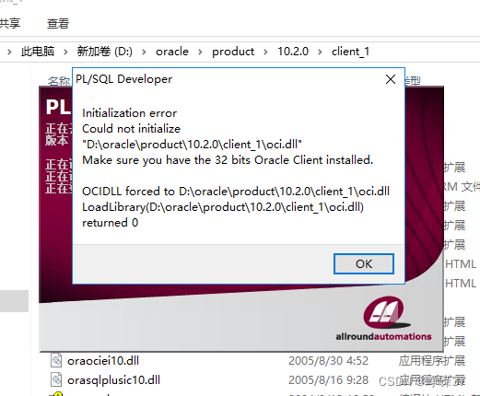Click the allroundautomations logo on splash

[x=383, y=319]
